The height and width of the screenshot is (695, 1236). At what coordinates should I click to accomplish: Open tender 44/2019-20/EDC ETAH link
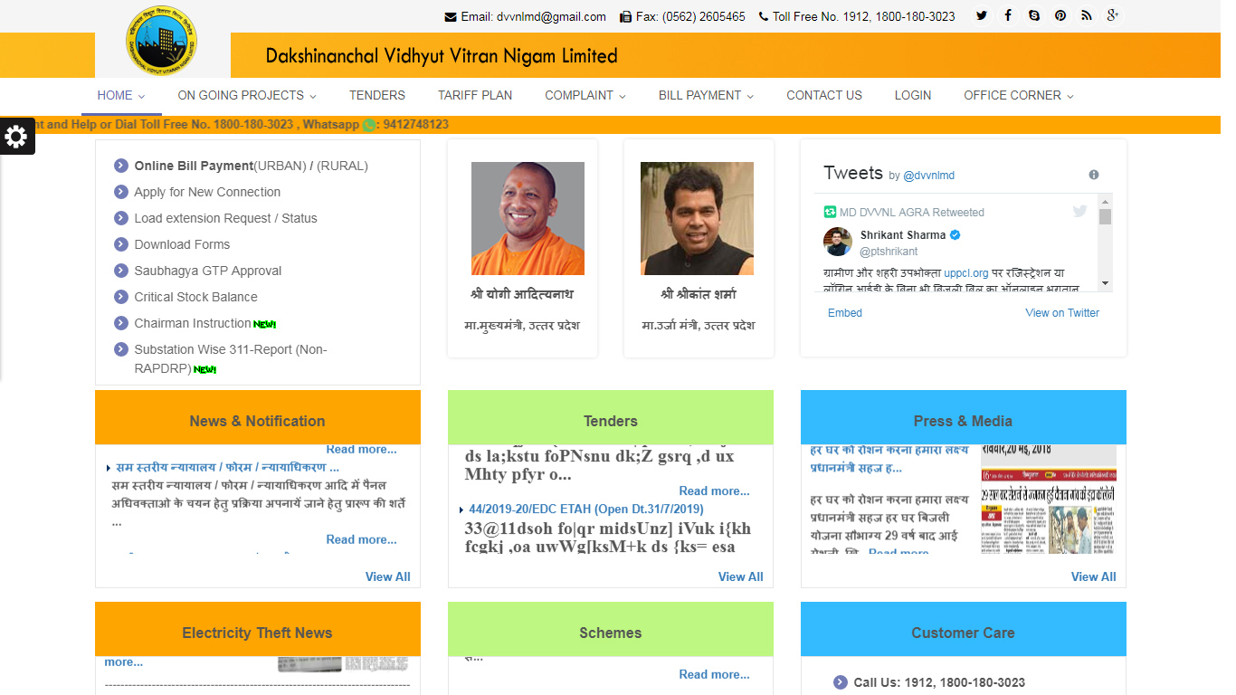(x=586, y=509)
